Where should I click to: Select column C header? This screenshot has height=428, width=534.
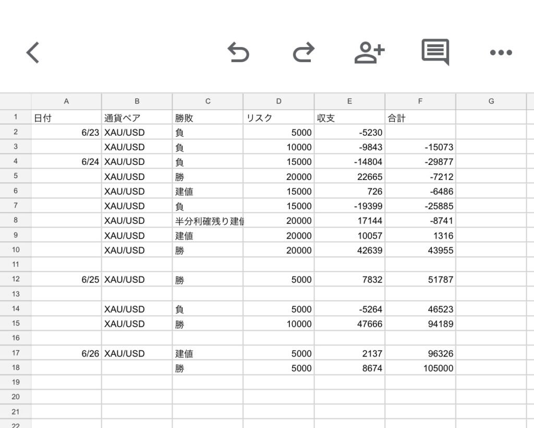pos(208,101)
